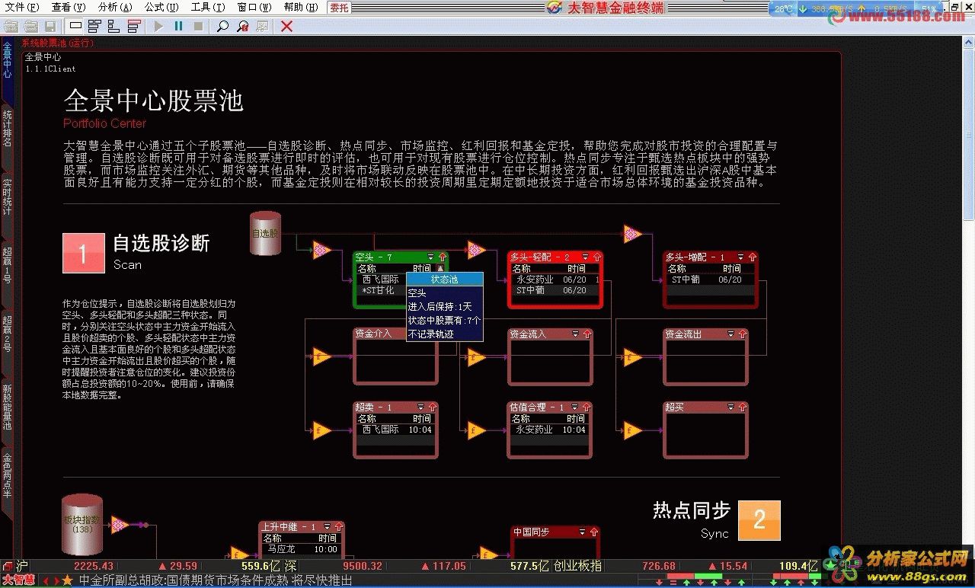Click the red up-arrow on 估值合理 pool header
975x588 pixels.
coord(587,407)
